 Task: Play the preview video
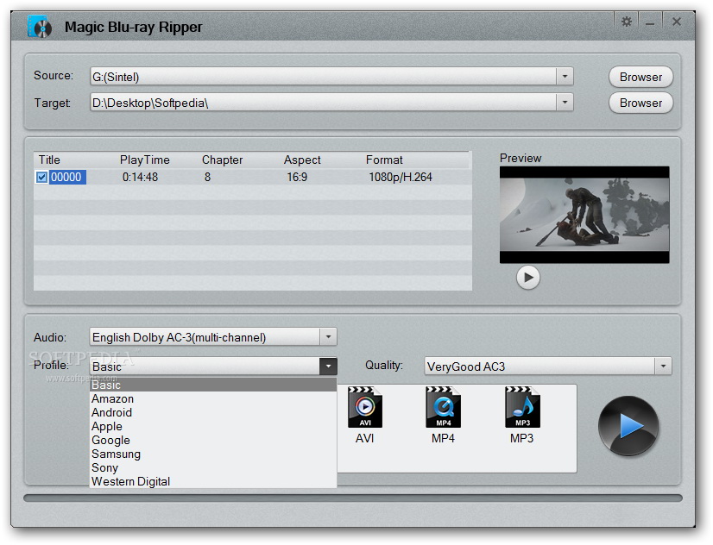pos(528,277)
